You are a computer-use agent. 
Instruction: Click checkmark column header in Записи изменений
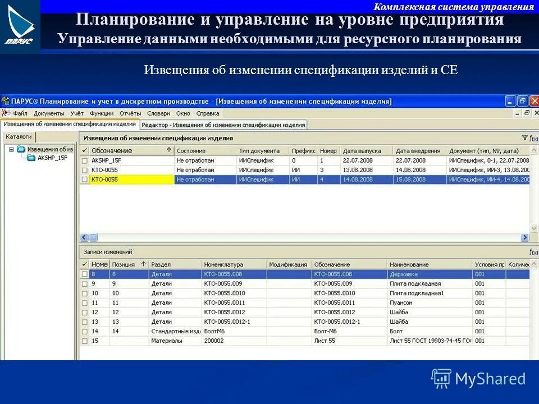pos(85,264)
